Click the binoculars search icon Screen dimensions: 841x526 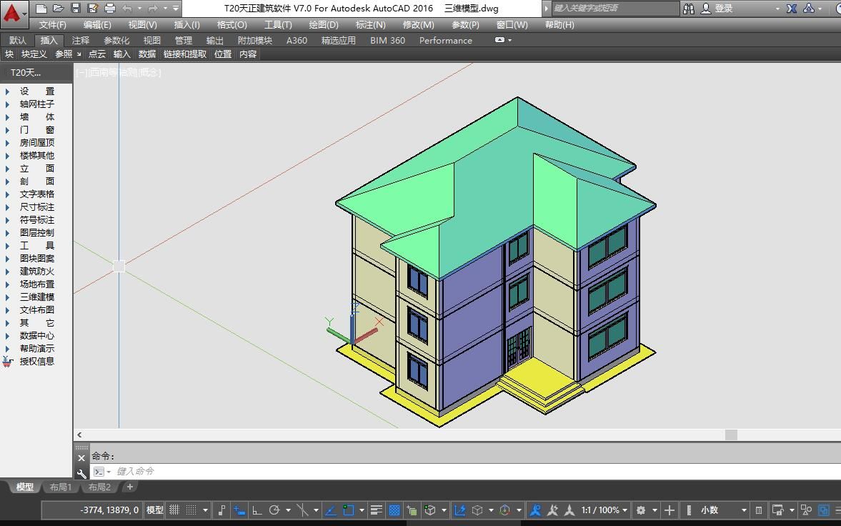[689, 9]
